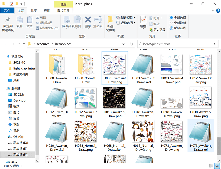221x169 pixels.
Task: Click Select none (全部取消)
Action: pos(178,23)
